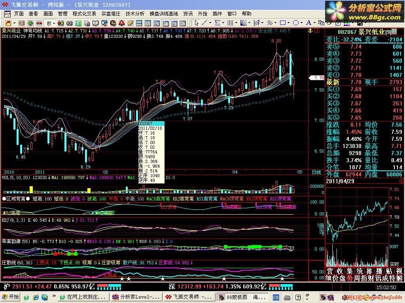Image resolution: width=405 pixels, height=303 pixels.
Task: Open the 程式化交易 menu
Action: pos(84,14)
